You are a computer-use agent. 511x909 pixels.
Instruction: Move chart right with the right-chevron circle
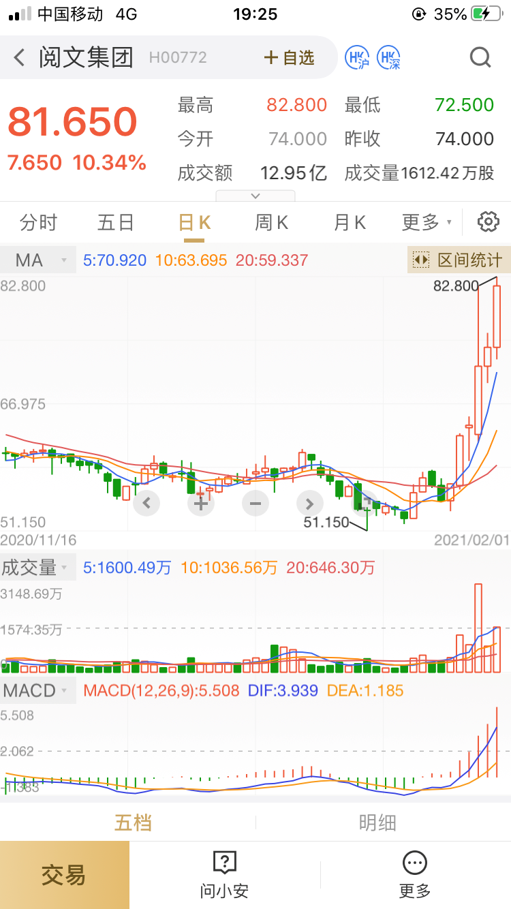tap(309, 504)
